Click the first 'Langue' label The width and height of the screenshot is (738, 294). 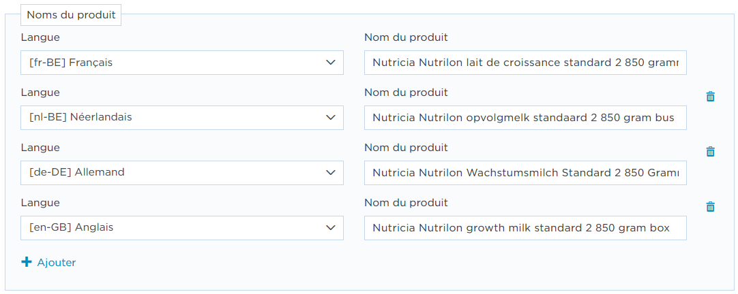tap(40, 37)
